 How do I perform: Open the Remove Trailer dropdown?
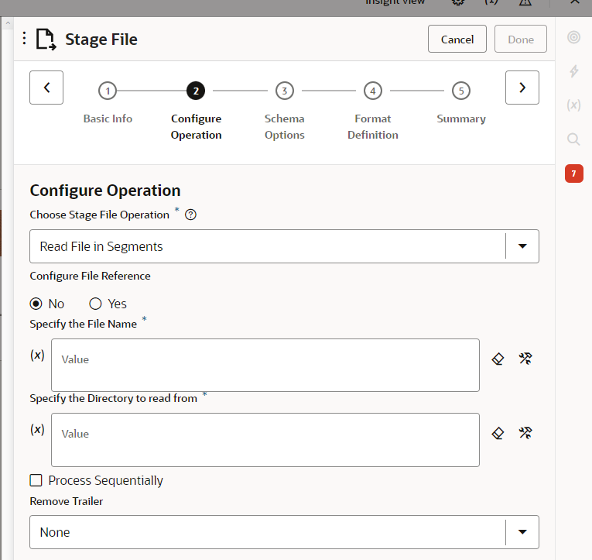coord(522,532)
